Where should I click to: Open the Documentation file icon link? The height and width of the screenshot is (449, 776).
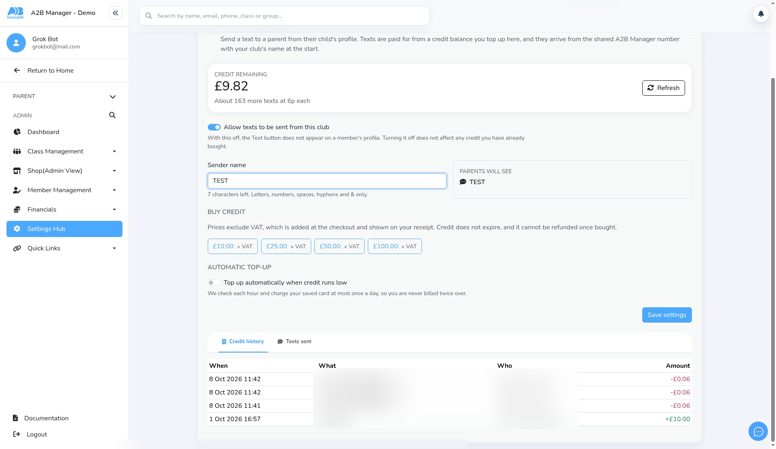[15, 418]
